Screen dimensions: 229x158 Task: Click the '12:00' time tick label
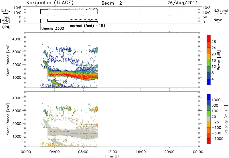(x=112, y=152)
